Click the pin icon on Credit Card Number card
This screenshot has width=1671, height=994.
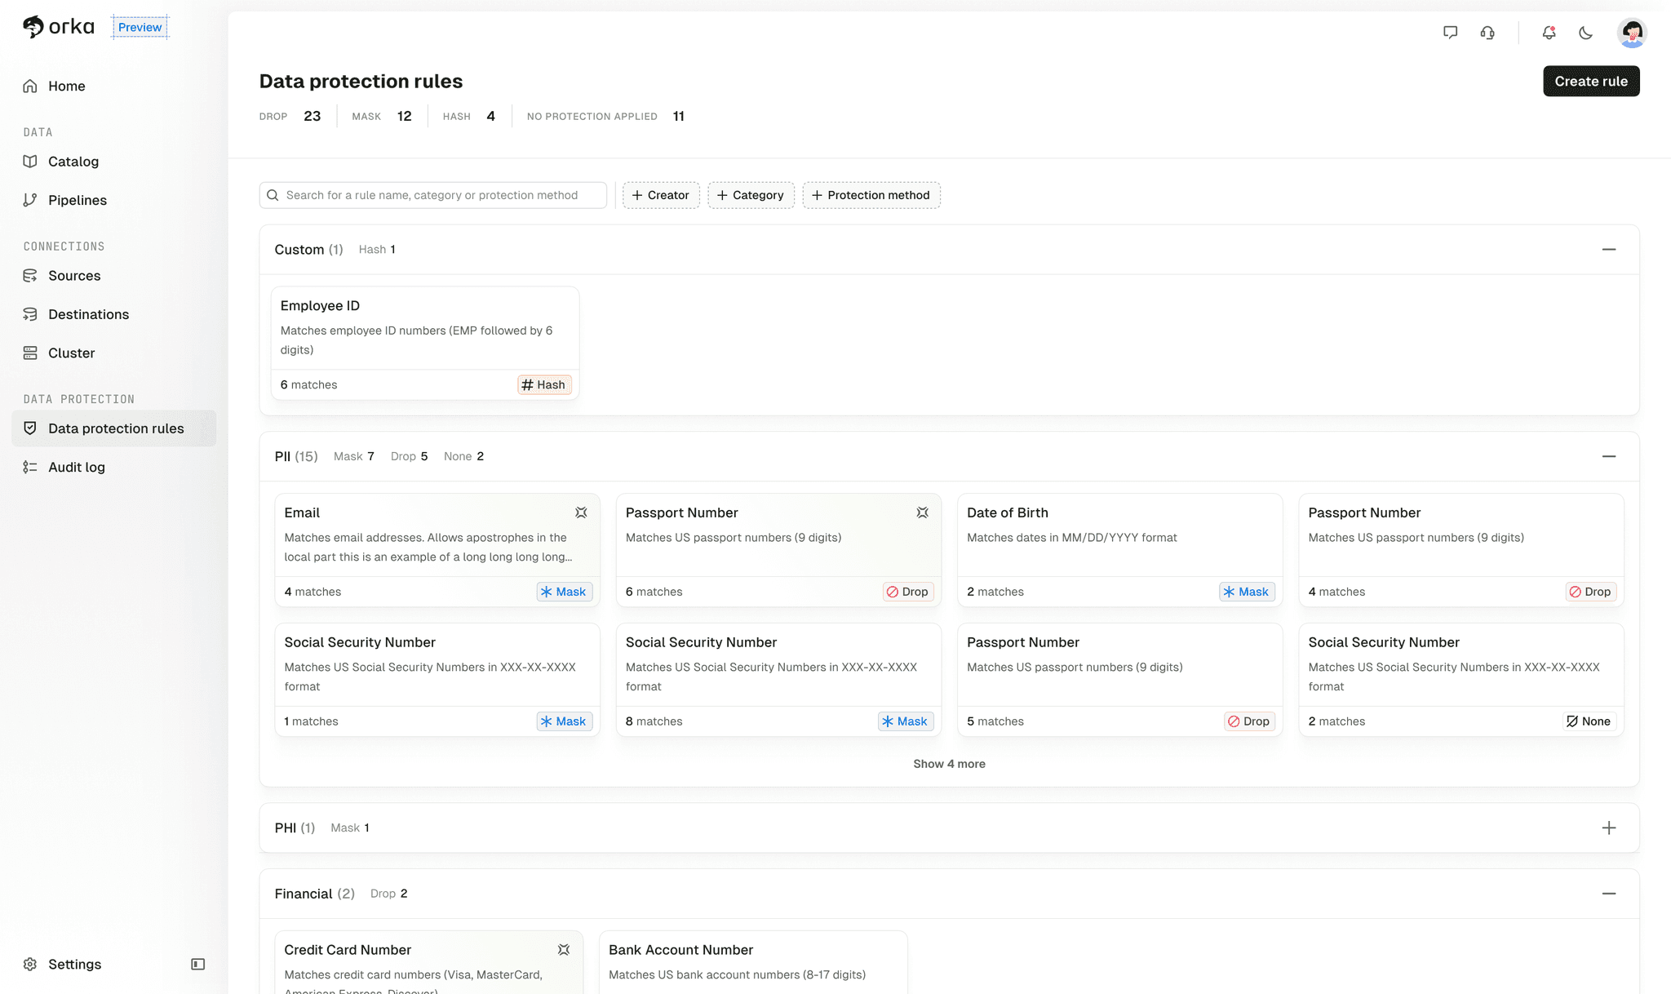coord(564,950)
